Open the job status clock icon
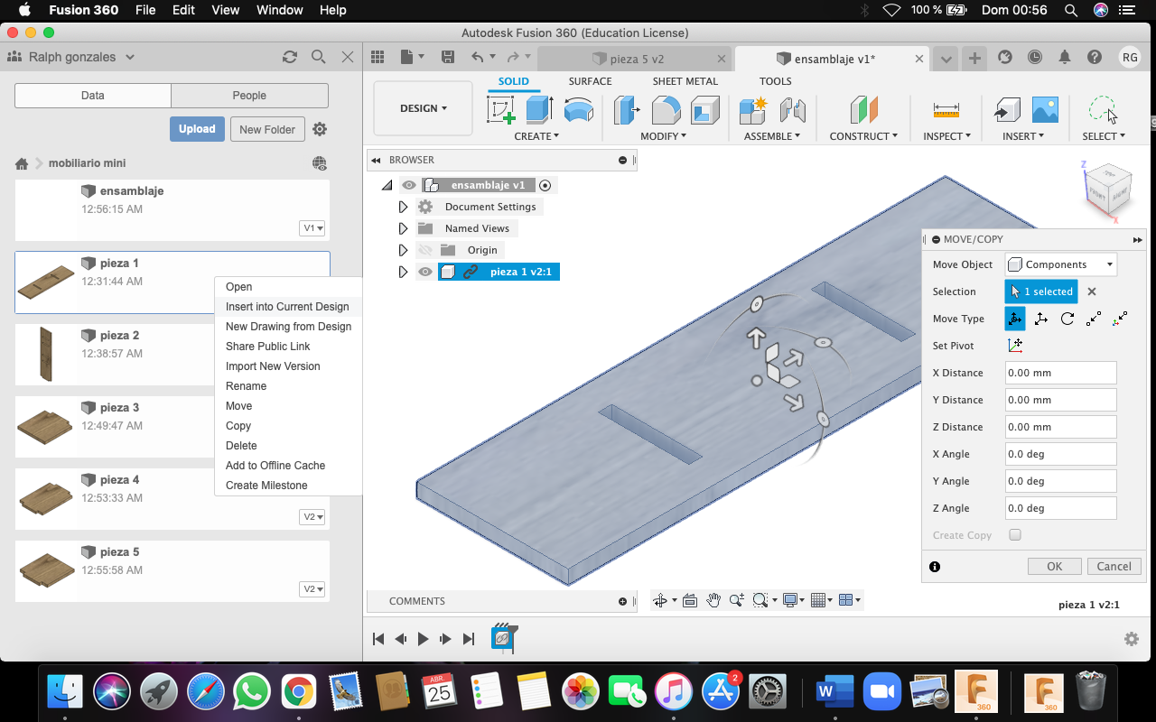The width and height of the screenshot is (1156, 722). pos(1035,57)
